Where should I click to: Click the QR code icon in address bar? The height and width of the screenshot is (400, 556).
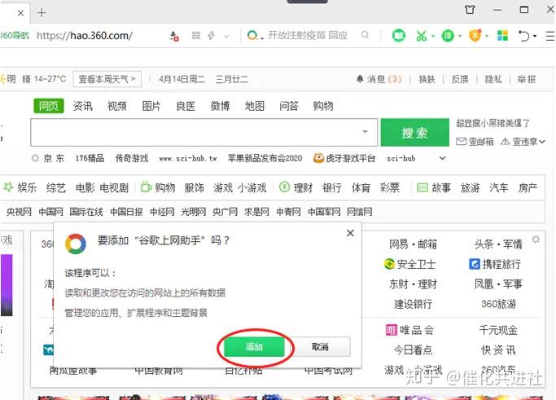coord(195,36)
